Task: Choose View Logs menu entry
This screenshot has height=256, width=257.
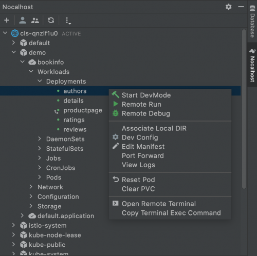Action: click(x=170, y=165)
